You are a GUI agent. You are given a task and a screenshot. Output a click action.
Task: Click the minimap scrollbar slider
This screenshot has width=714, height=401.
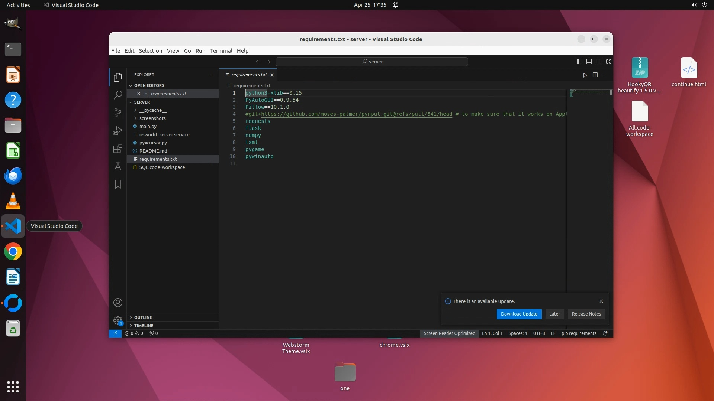610,92
